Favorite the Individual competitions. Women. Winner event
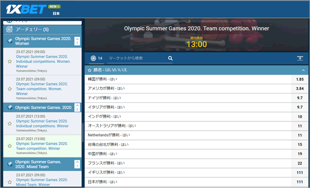Image resolution: width=310 pixels, height=188 pixels. tap(10, 61)
